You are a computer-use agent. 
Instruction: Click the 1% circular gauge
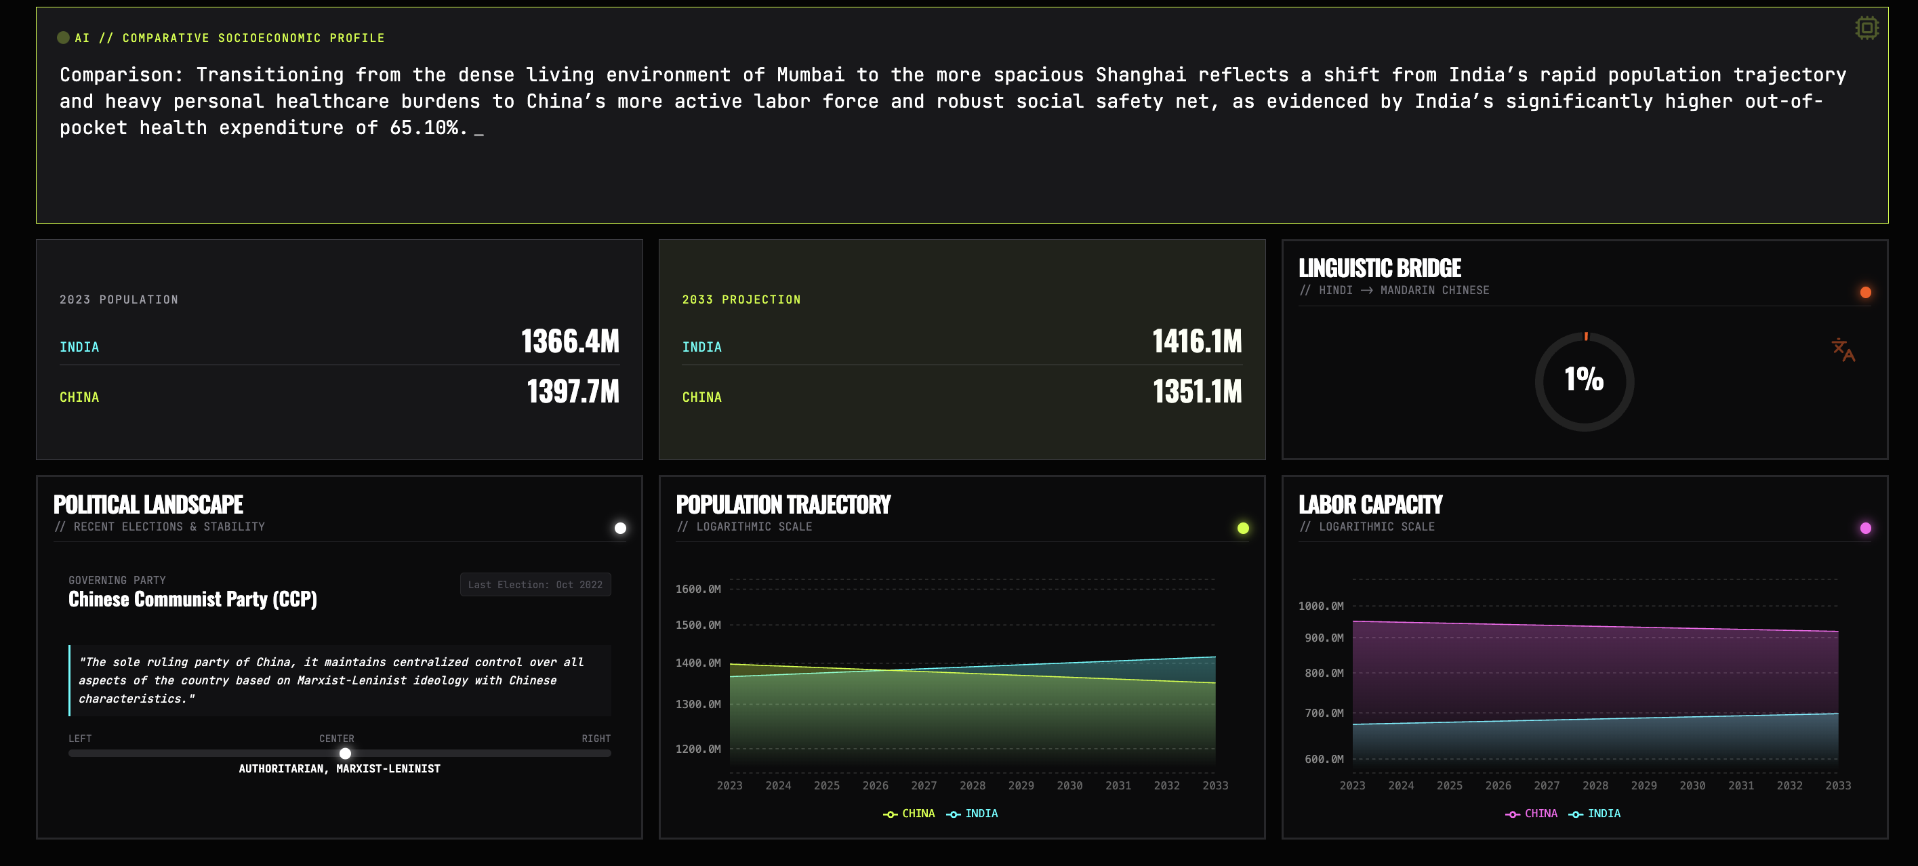[x=1584, y=382]
